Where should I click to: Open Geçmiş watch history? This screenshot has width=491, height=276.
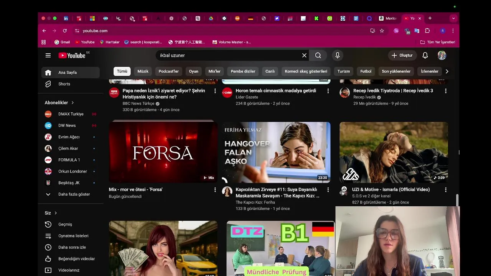pos(71,224)
